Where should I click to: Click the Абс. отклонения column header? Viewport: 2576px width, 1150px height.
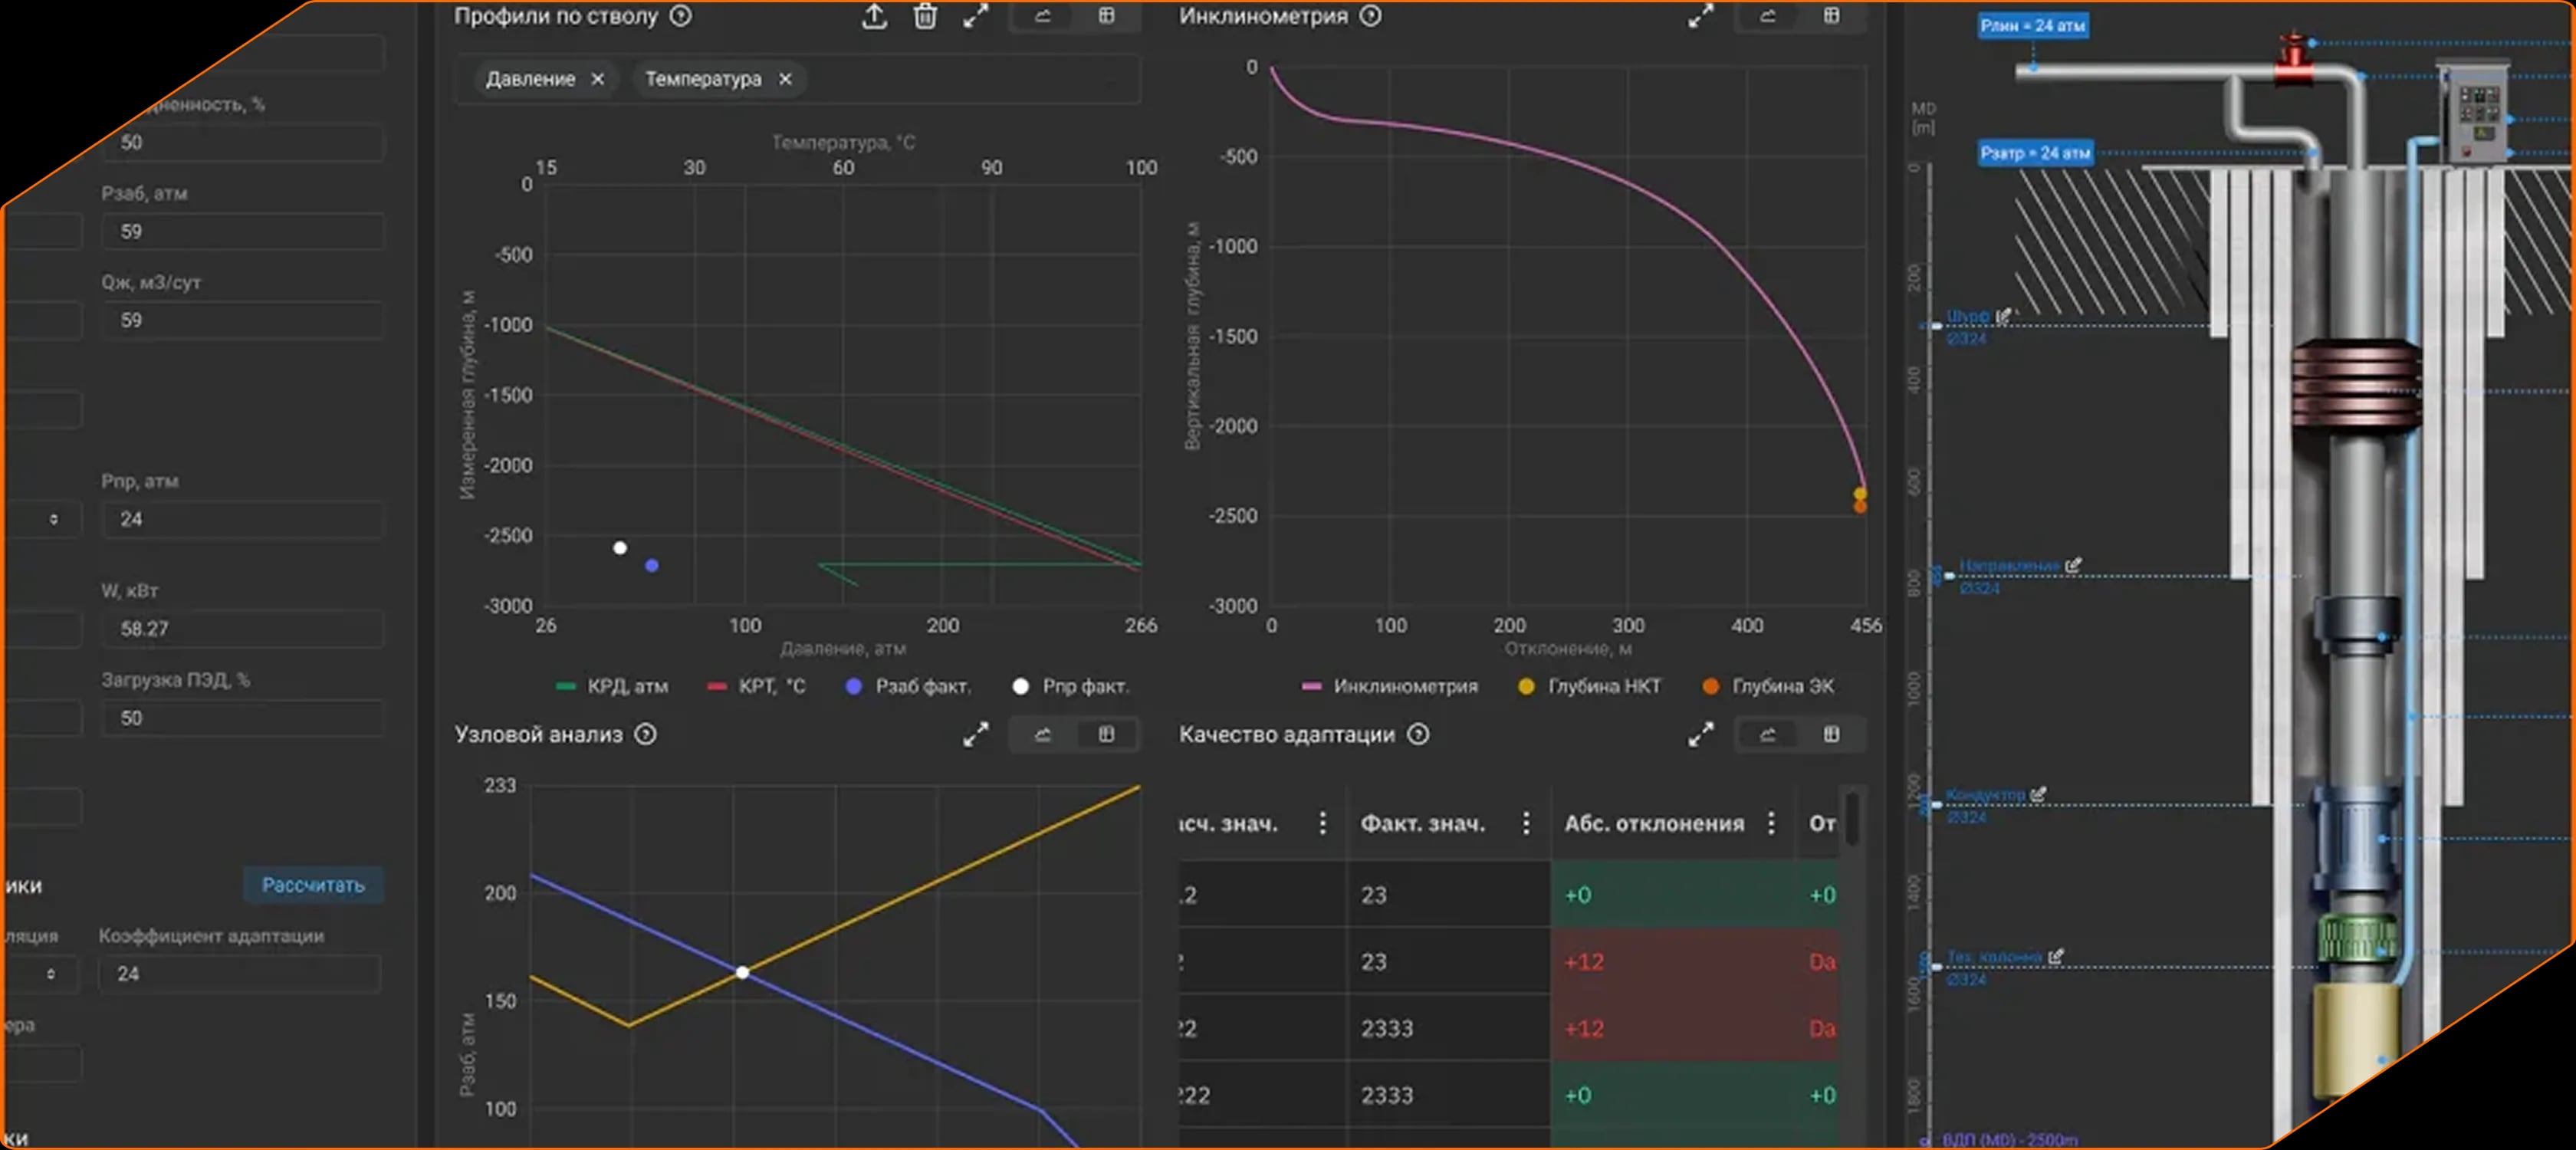pos(1654,824)
